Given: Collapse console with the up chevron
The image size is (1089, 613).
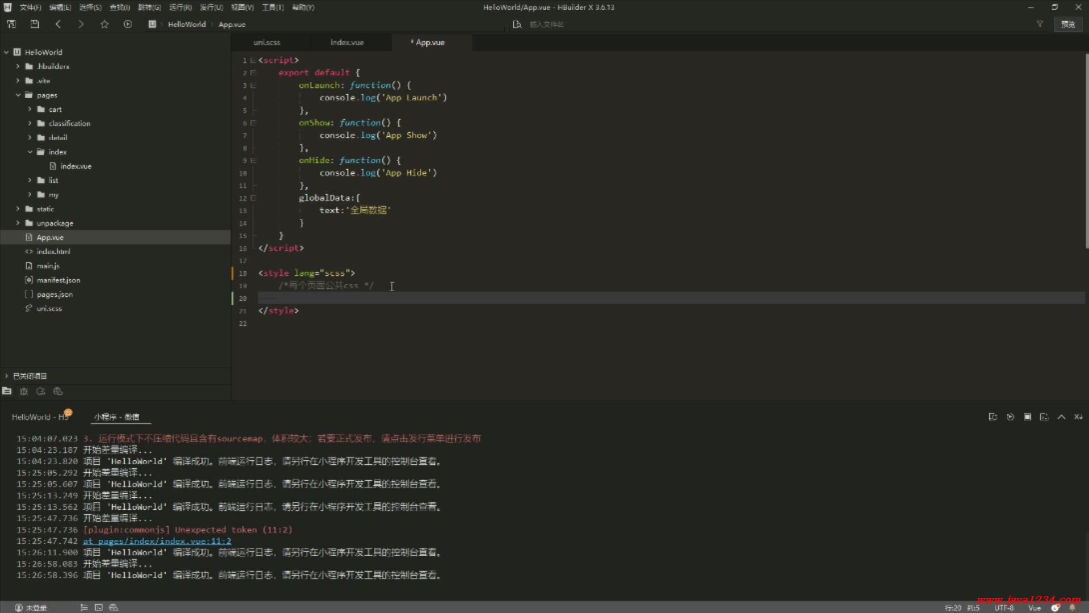Looking at the screenshot, I should 1061,417.
